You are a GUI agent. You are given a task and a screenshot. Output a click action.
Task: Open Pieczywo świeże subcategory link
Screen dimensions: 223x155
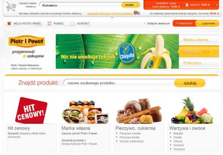pyautogui.click(x=130, y=133)
